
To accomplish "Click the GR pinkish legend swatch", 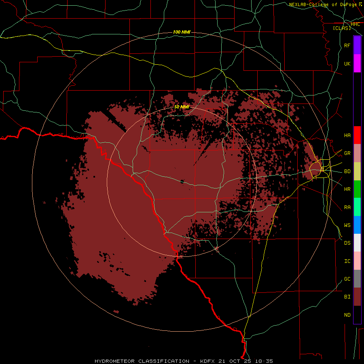I will (357, 153).
